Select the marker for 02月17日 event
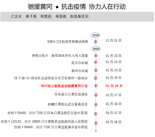This screenshot has height=137, width=155. tap(96, 95)
